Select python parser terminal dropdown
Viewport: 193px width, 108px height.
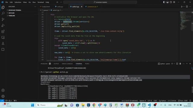(x=164, y=64)
